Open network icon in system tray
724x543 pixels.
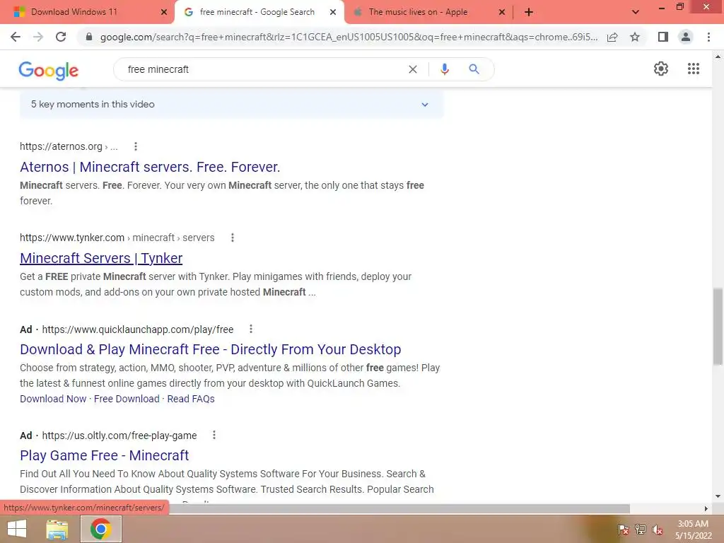point(640,529)
